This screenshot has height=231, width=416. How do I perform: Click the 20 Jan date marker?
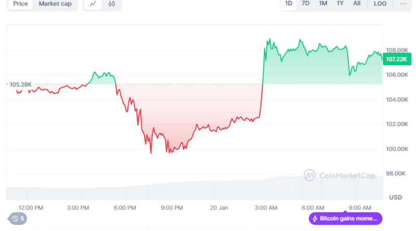pos(219,208)
